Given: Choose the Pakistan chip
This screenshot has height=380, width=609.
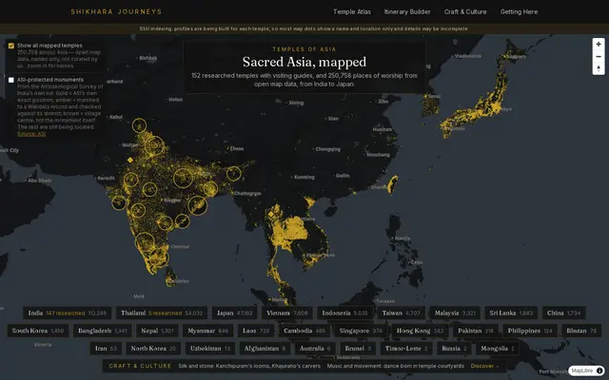Looking at the screenshot, I should tap(476, 331).
